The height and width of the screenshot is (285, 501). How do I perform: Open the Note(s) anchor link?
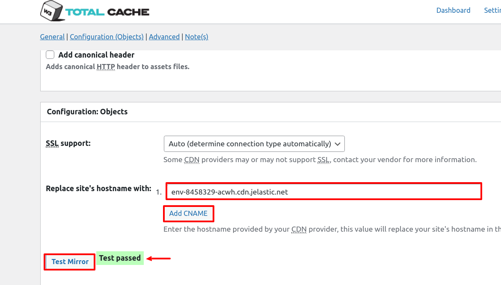click(196, 37)
